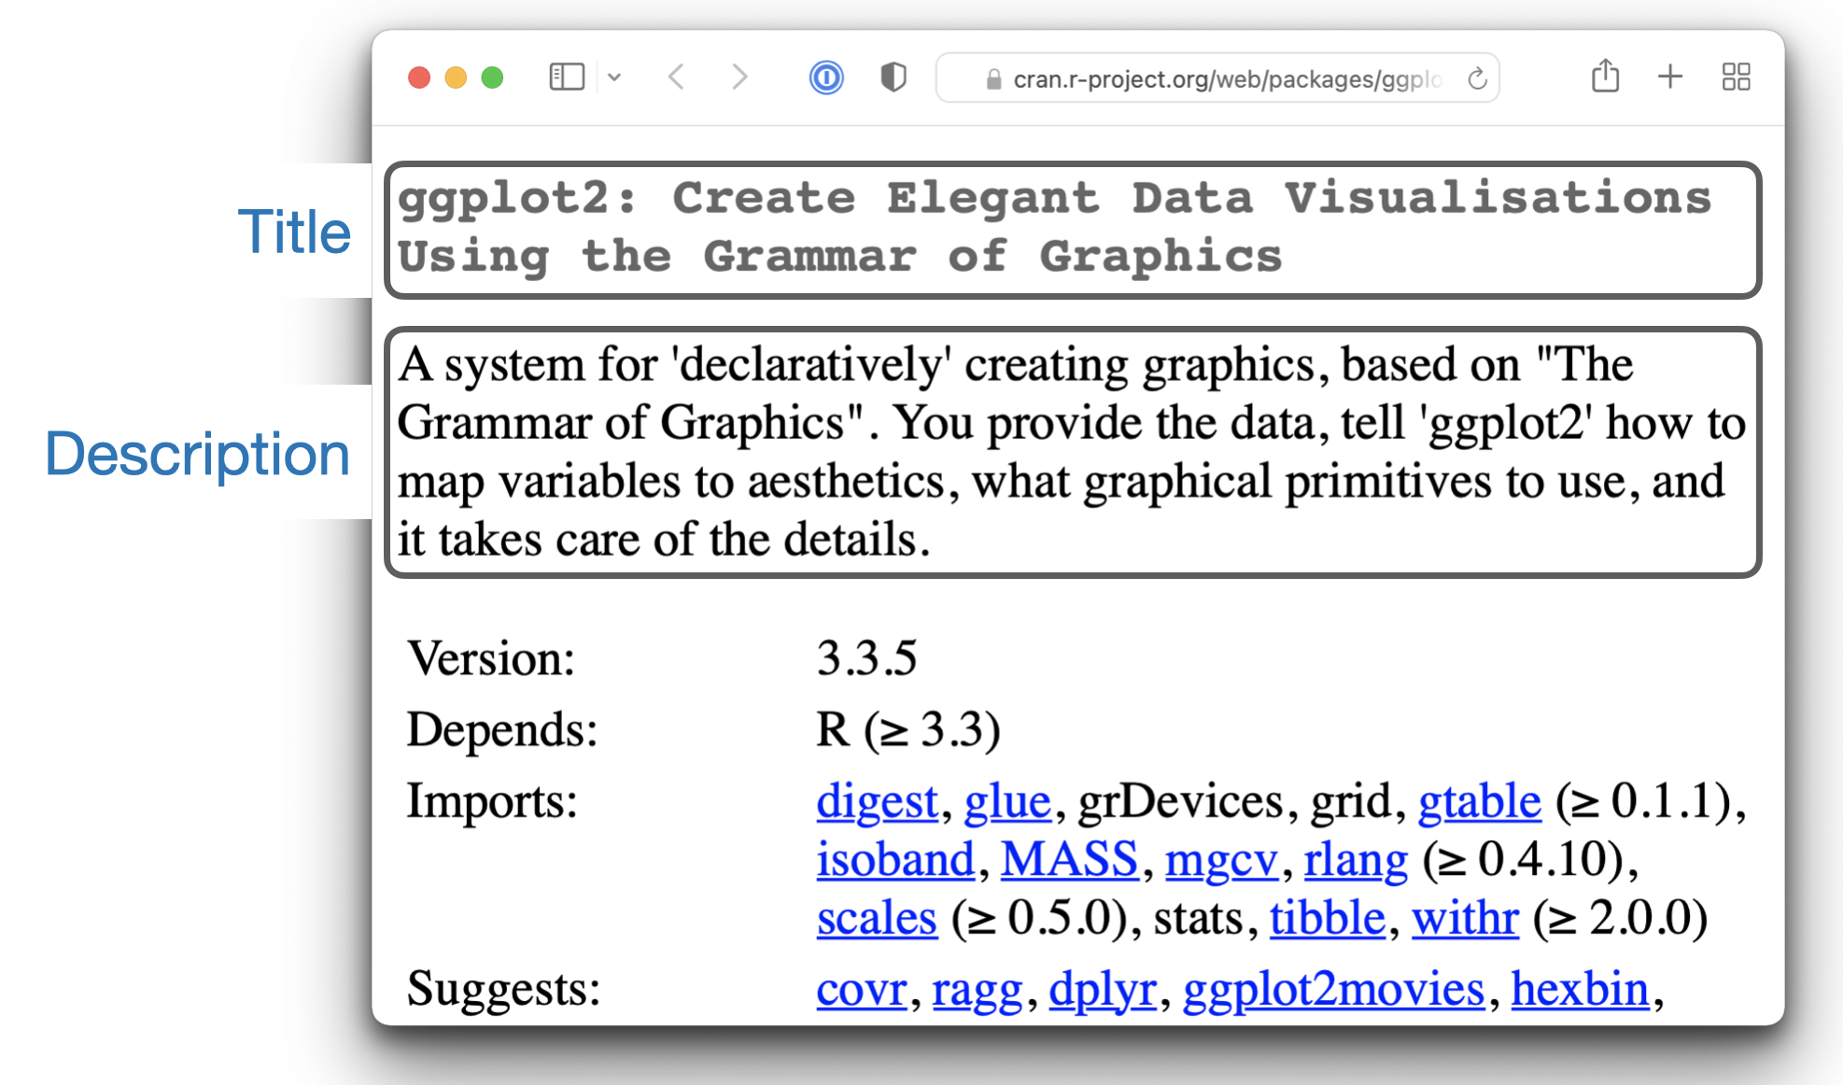Toggle the Safari sidebar icon

coord(567,77)
